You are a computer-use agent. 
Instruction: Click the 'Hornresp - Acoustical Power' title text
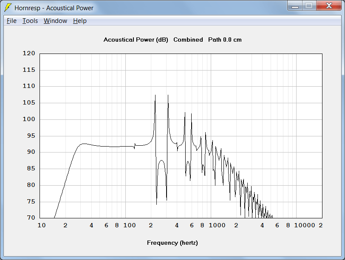pos(54,8)
